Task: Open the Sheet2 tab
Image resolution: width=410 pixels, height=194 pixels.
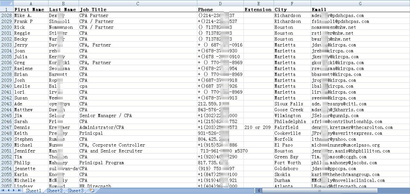Action: click(x=54, y=191)
